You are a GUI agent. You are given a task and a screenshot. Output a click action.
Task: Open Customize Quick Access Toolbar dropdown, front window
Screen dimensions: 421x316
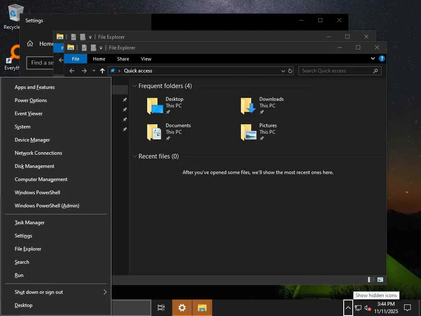pos(101,48)
